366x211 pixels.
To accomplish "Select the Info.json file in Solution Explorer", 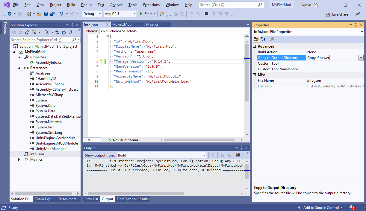I will (x=37, y=154).
